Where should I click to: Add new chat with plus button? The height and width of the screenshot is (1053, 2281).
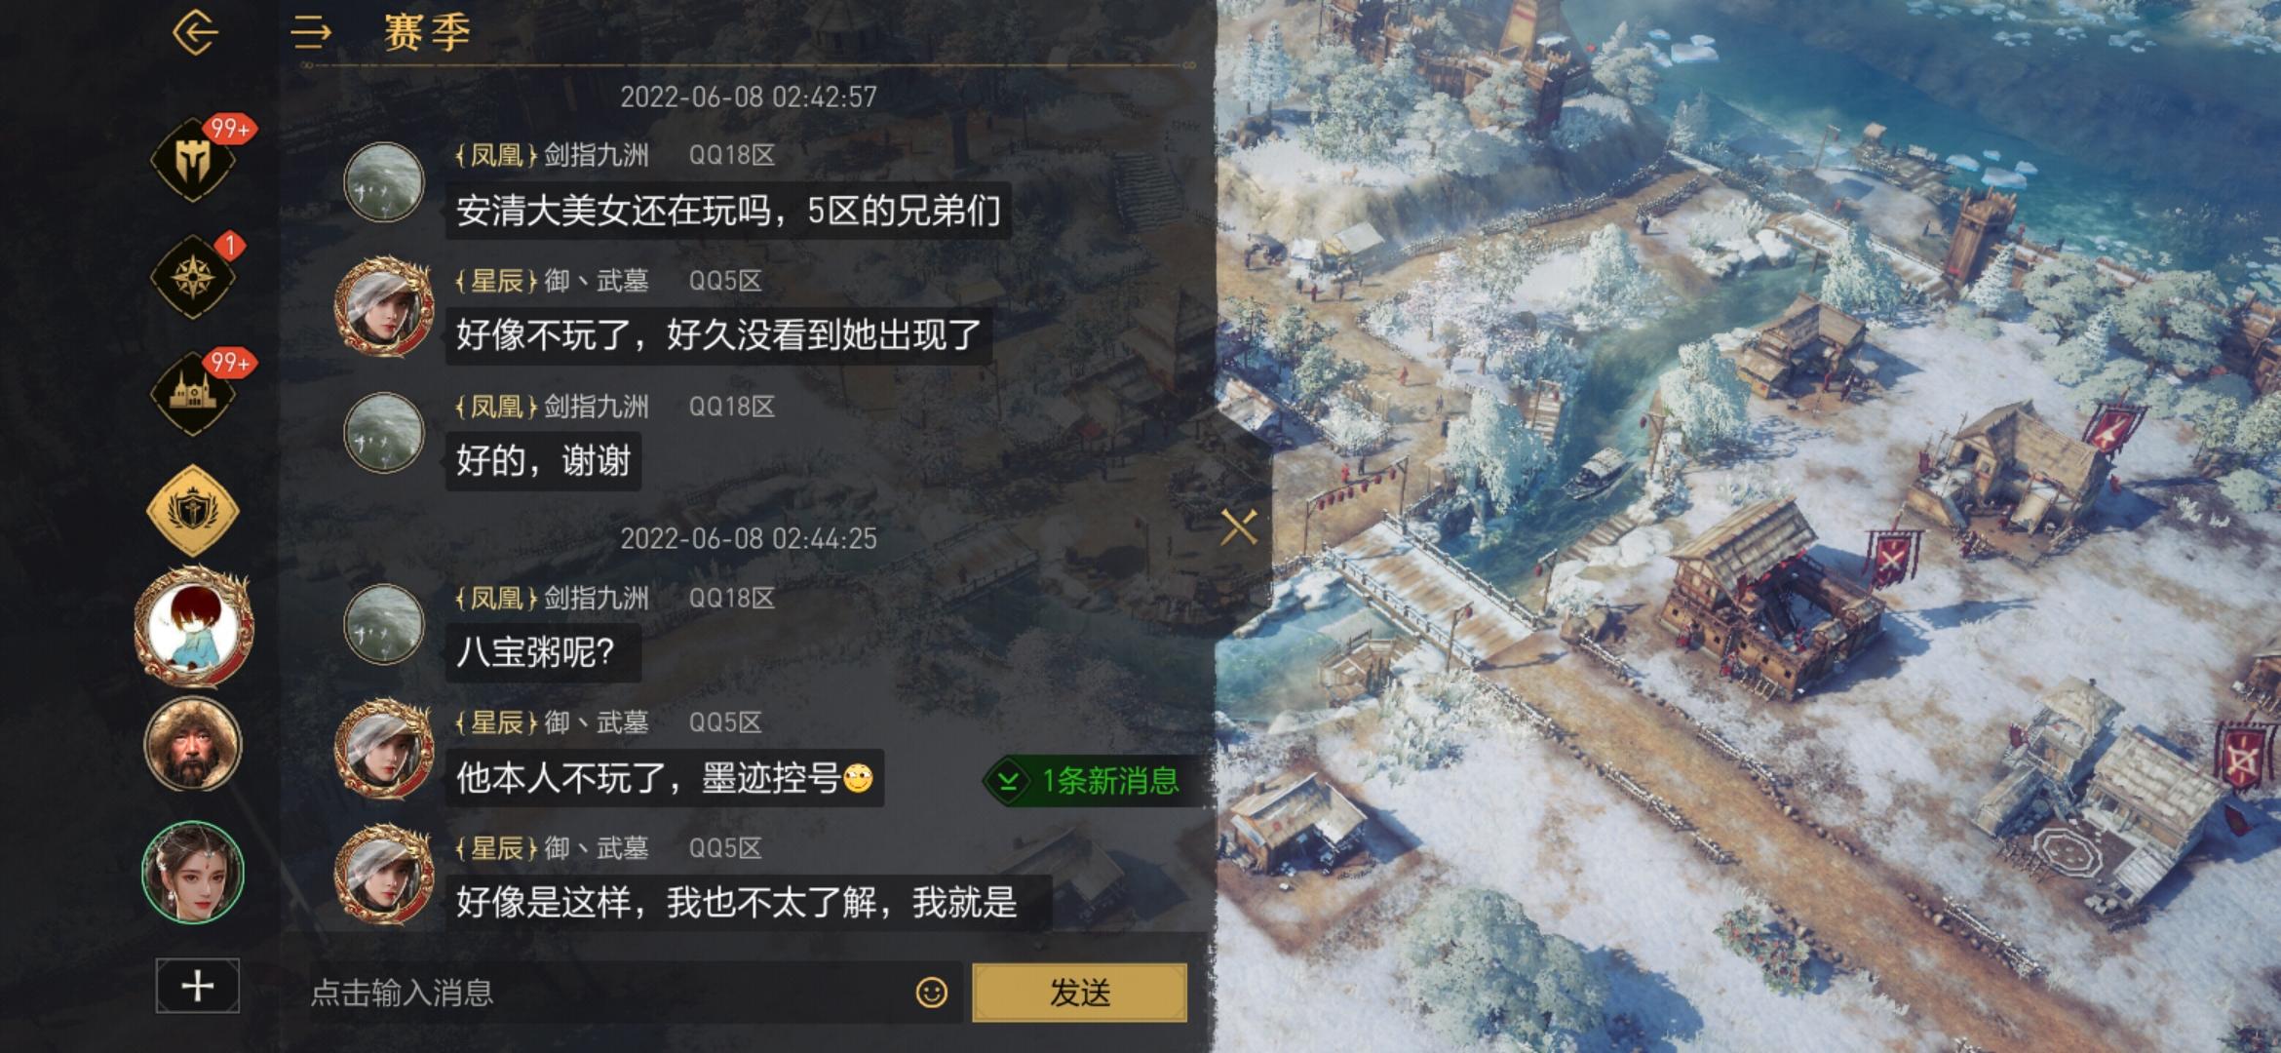(x=198, y=986)
